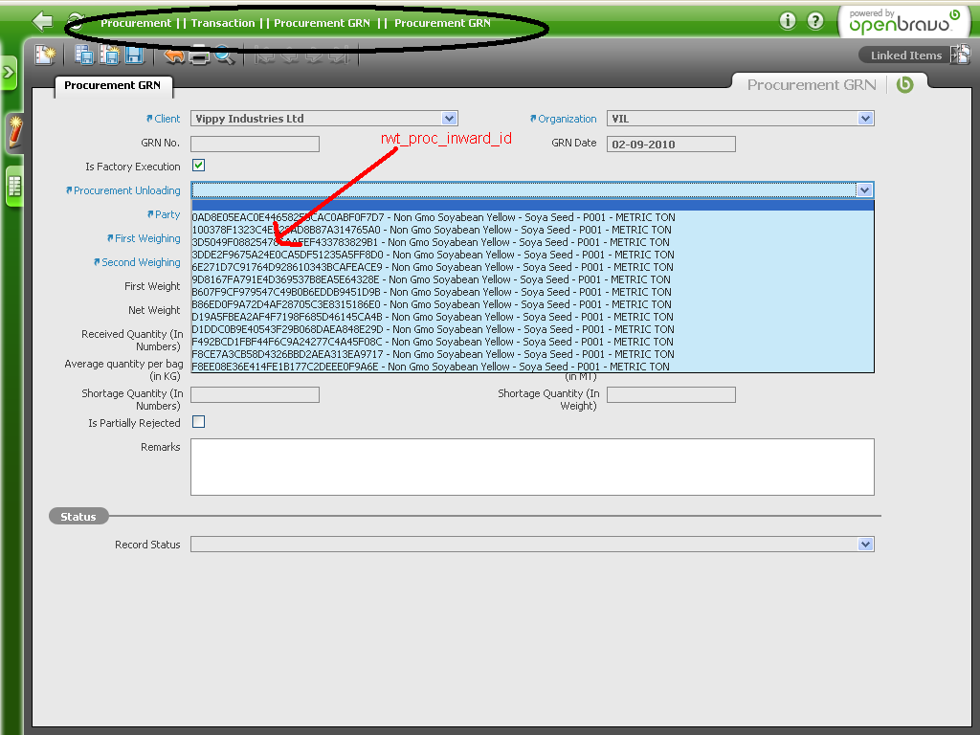Click the Save and New icon

tap(109, 55)
